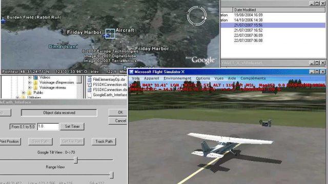The width and height of the screenshot is (328, 184).
Task: Click the Burden Field airport icon on map
Action: coord(3,20)
